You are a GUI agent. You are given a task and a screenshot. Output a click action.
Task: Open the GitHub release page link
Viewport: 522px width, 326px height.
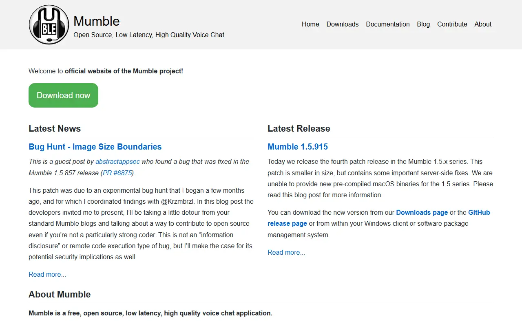(x=379, y=218)
